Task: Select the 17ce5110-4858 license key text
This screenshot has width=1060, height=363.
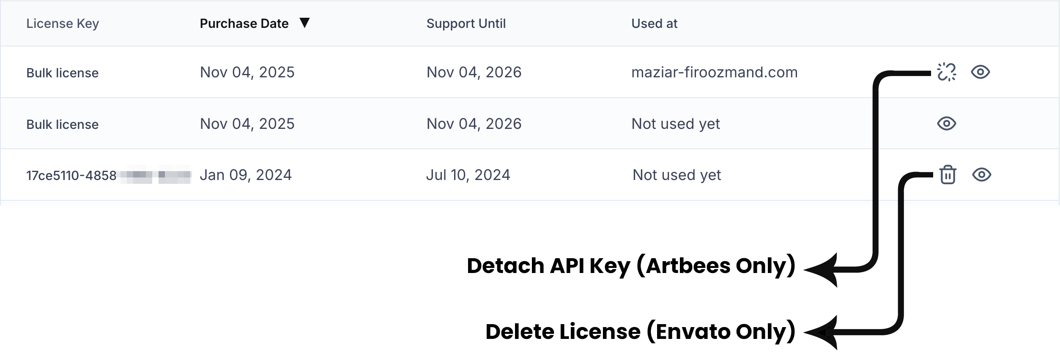Action: click(109, 175)
